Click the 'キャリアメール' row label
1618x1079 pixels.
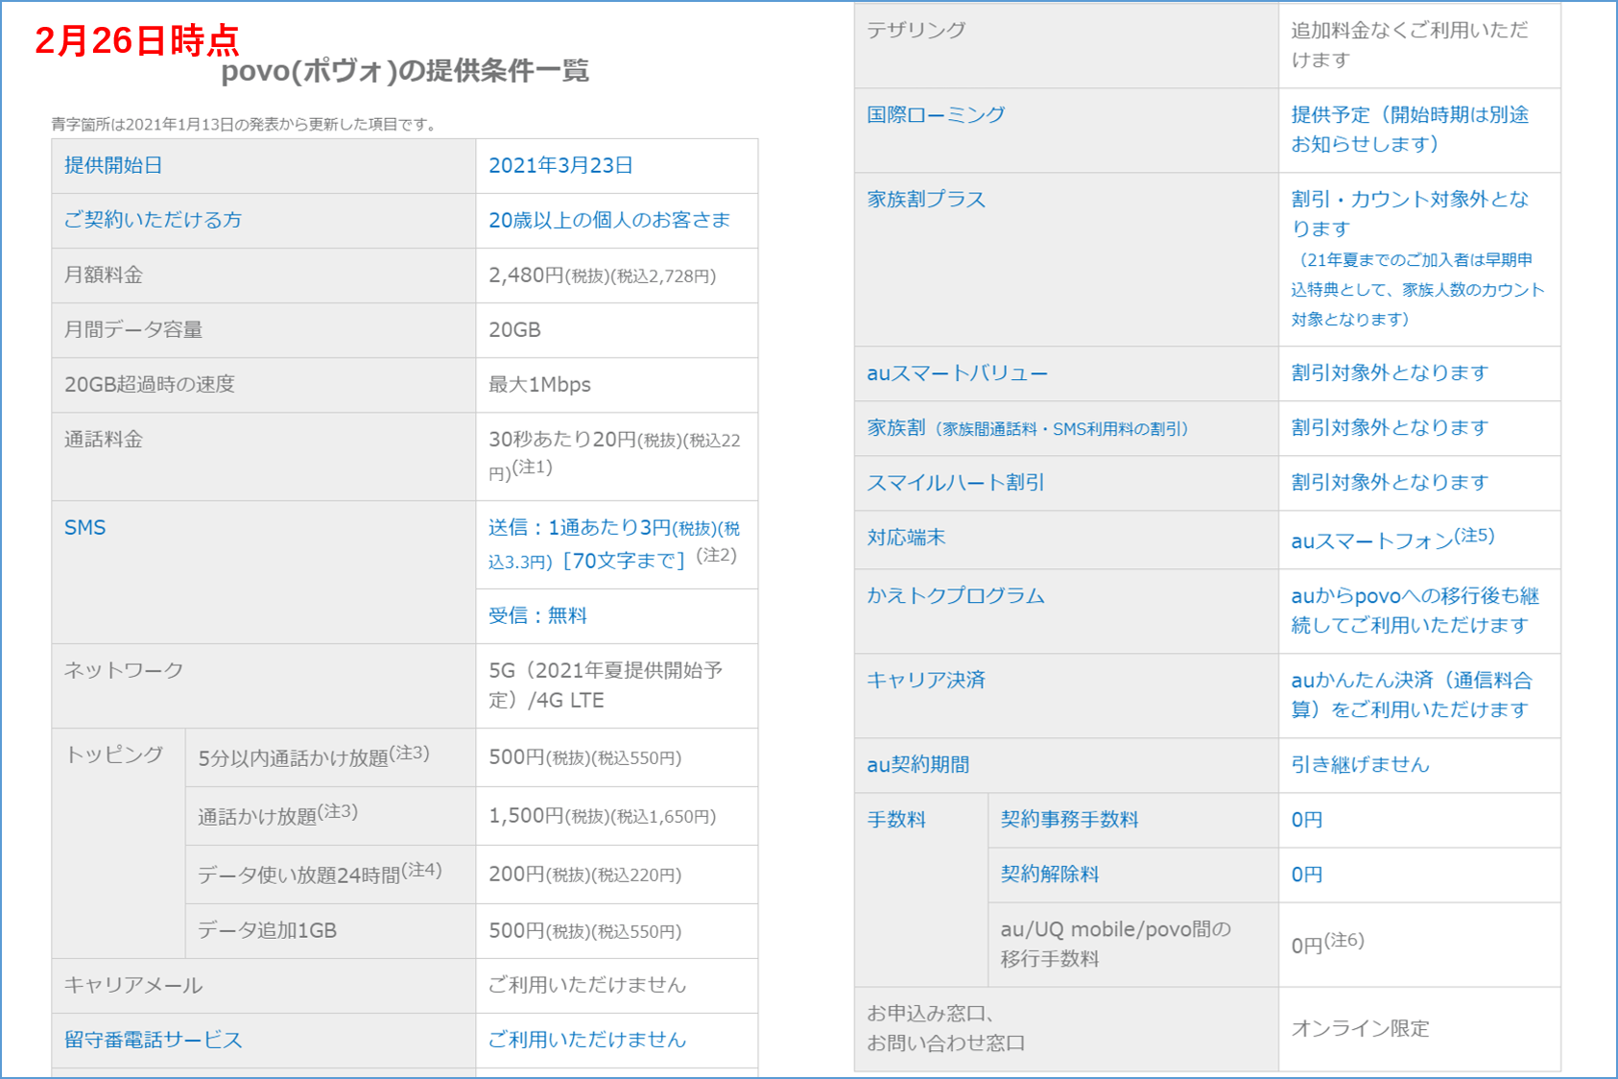133,985
